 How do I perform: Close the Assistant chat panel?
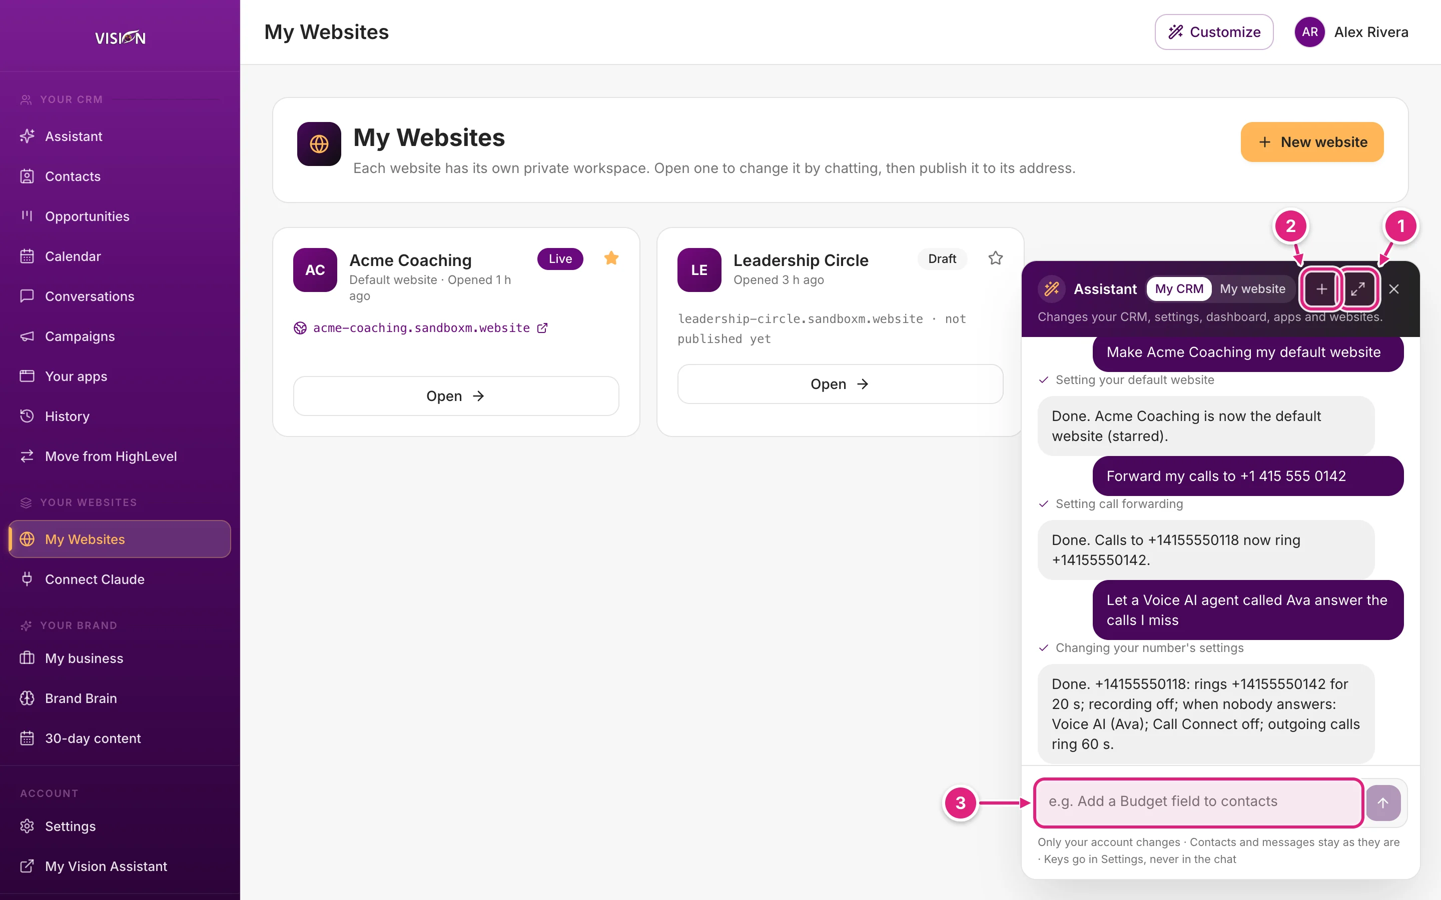[1394, 289]
